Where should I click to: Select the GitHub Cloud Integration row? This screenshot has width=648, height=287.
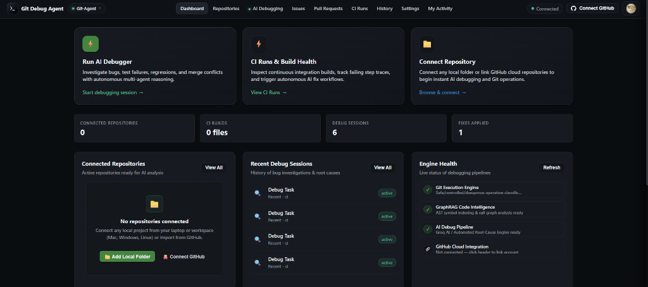tap(492, 249)
